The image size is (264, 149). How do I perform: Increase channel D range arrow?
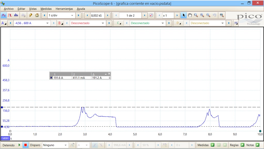(x=229, y=23)
